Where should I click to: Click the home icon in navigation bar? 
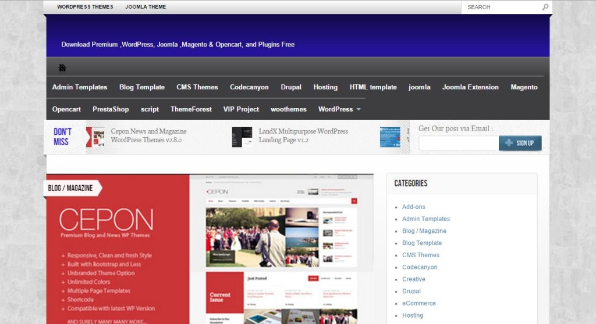[x=62, y=67]
